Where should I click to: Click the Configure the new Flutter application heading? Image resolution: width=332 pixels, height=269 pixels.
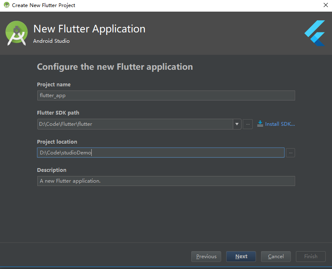click(x=115, y=67)
